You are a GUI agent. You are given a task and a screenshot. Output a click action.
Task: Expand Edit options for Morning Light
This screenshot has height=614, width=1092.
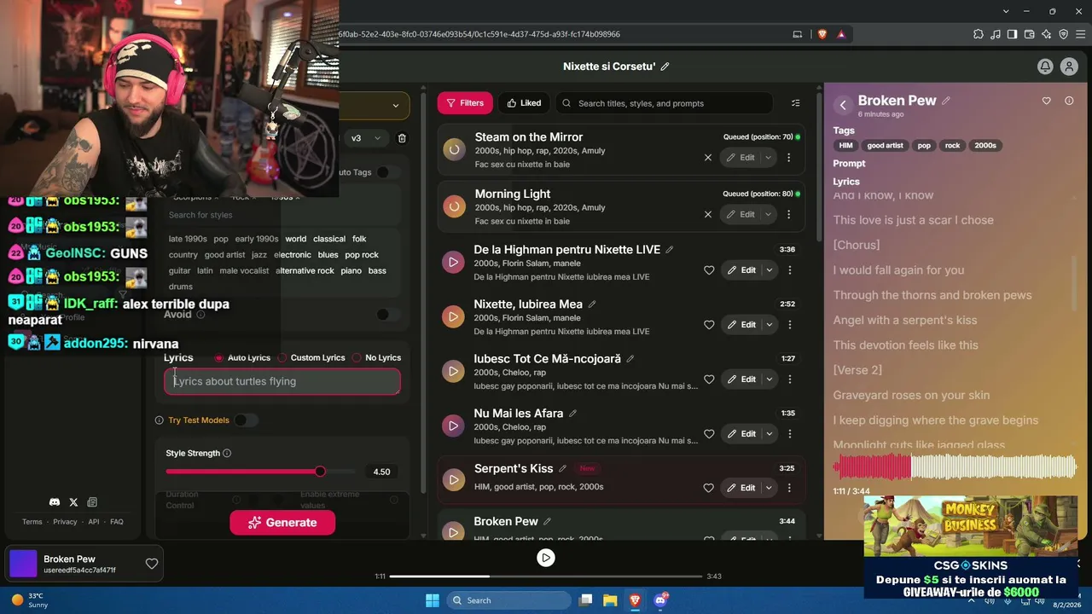pyautogui.click(x=768, y=214)
